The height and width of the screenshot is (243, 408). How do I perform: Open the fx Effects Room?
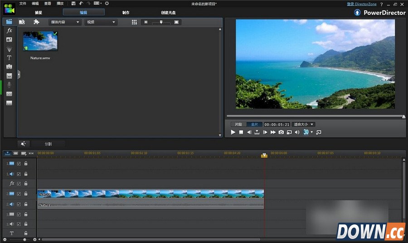pyautogui.click(x=9, y=30)
